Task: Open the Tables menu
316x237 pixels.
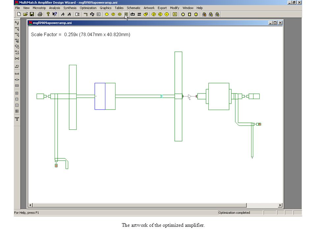Action: click(x=119, y=8)
